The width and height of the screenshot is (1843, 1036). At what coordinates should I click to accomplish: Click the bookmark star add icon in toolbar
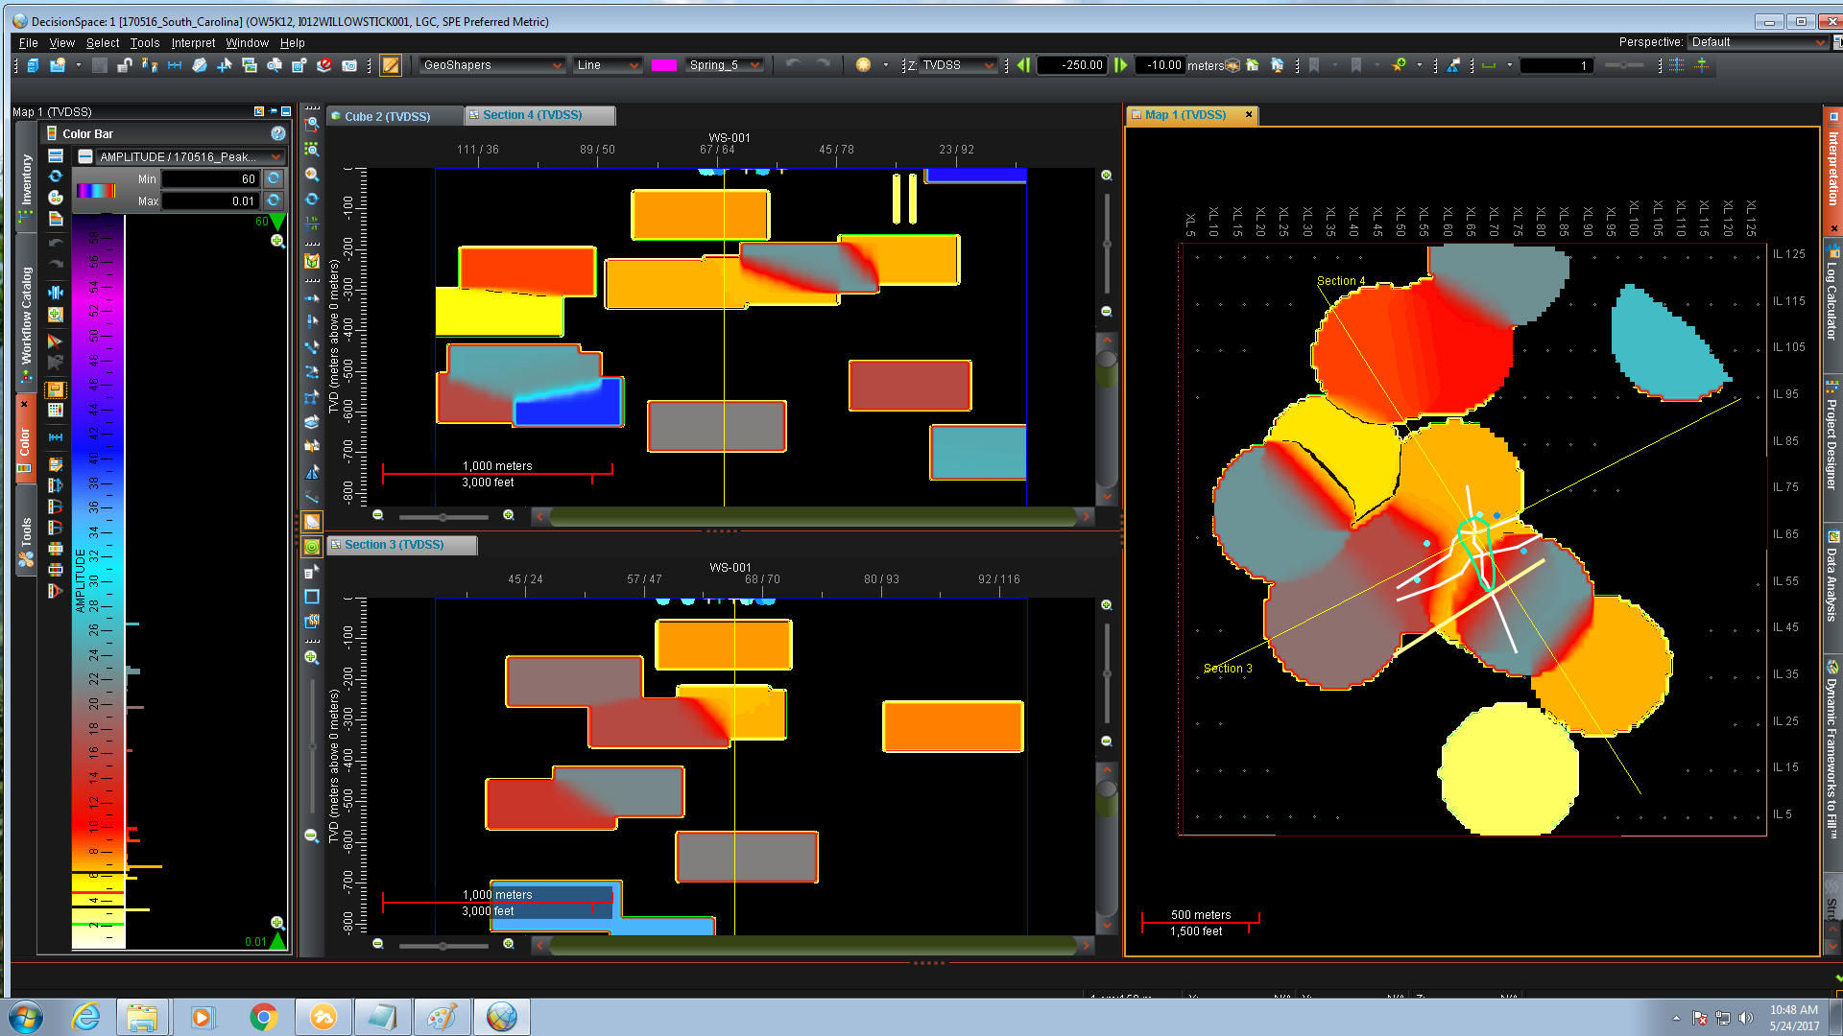1400,65
